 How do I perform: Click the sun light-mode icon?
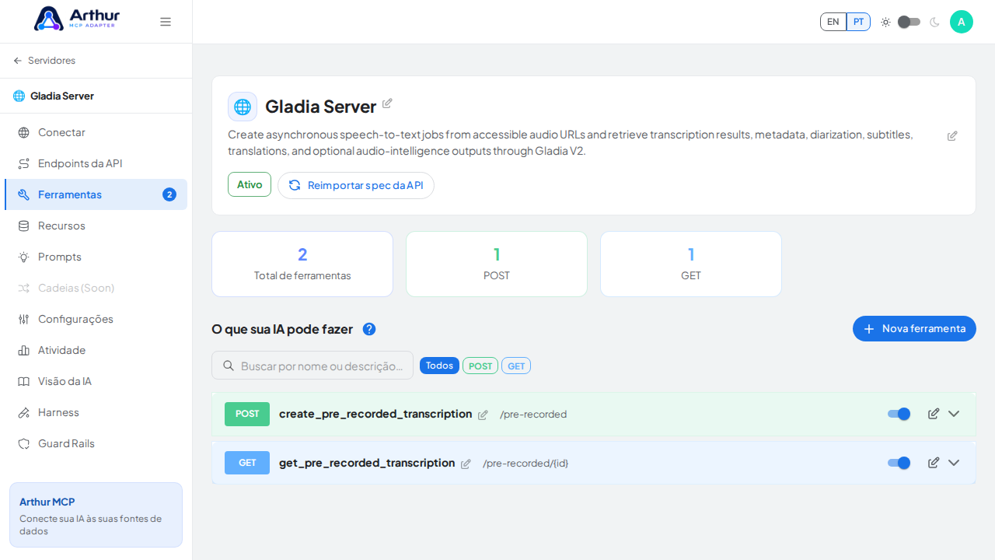tap(885, 22)
